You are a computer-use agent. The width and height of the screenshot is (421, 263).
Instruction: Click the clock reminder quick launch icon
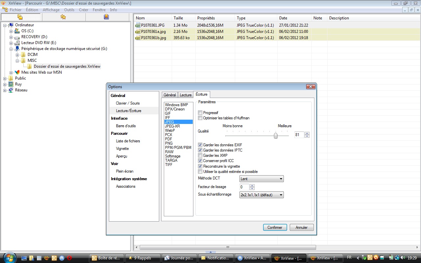point(54,258)
